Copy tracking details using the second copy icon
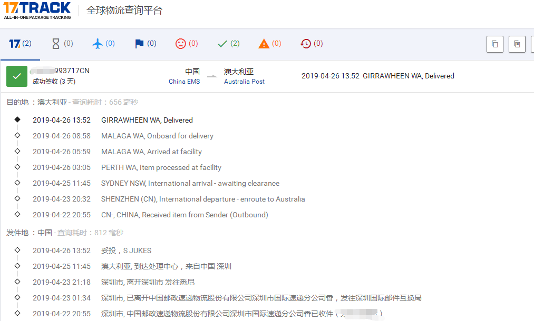Screen dimensions: 534x321 517,44
